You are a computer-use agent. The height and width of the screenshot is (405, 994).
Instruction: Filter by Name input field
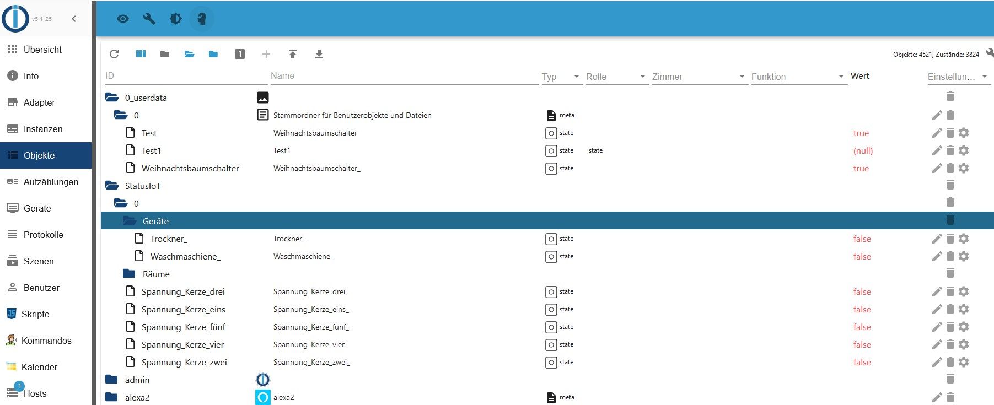point(404,76)
